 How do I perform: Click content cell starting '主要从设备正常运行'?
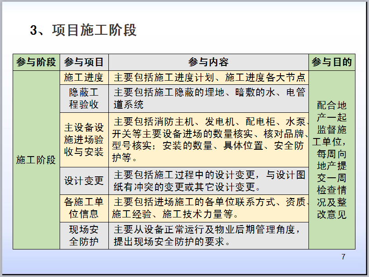[209, 235]
